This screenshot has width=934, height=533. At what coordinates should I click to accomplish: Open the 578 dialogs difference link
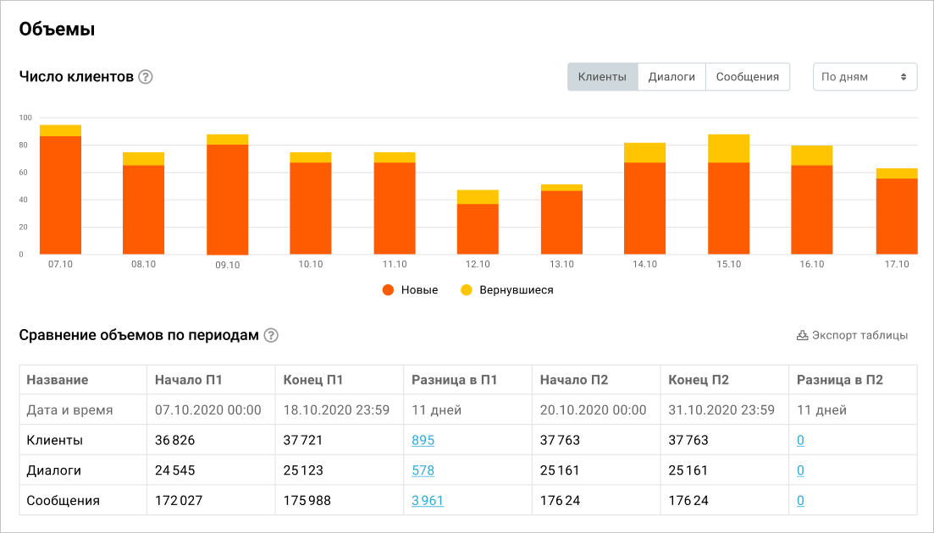(x=423, y=470)
